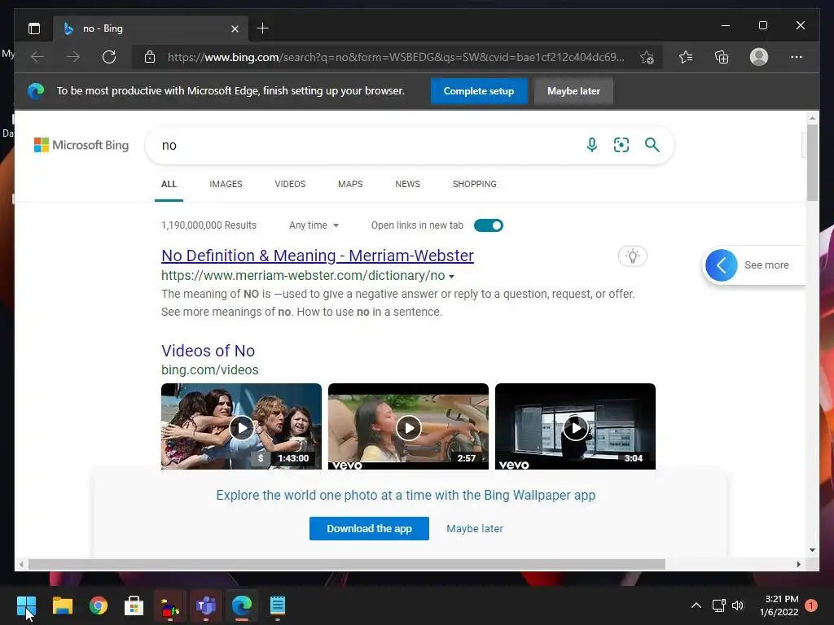Open Videos of No link
Screen dimensions: 834x625
coord(208,351)
